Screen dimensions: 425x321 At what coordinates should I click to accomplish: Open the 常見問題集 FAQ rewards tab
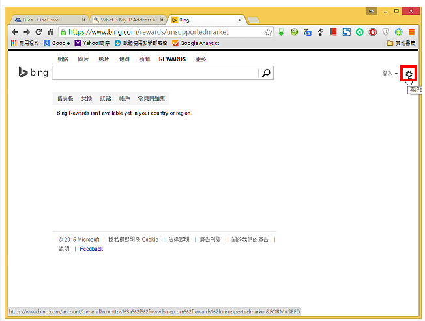coord(151,98)
